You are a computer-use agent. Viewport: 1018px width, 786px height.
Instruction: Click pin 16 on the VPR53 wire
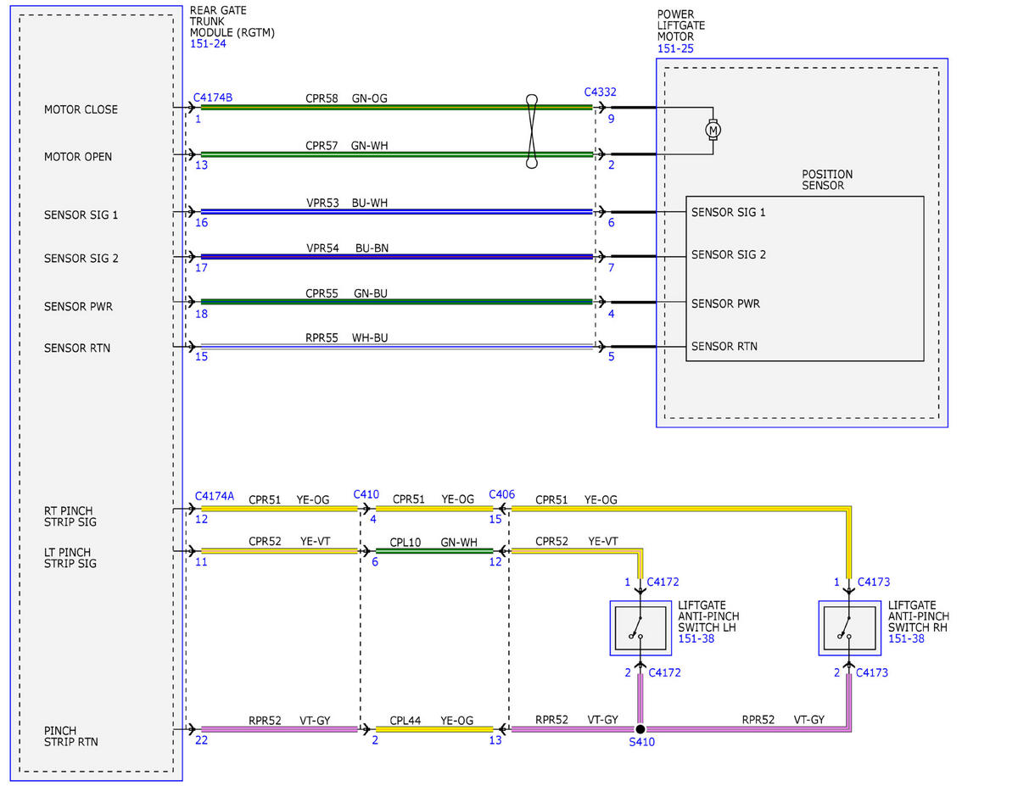[200, 223]
